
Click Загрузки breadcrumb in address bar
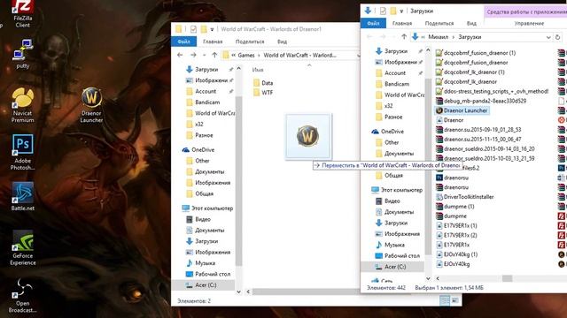point(470,37)
